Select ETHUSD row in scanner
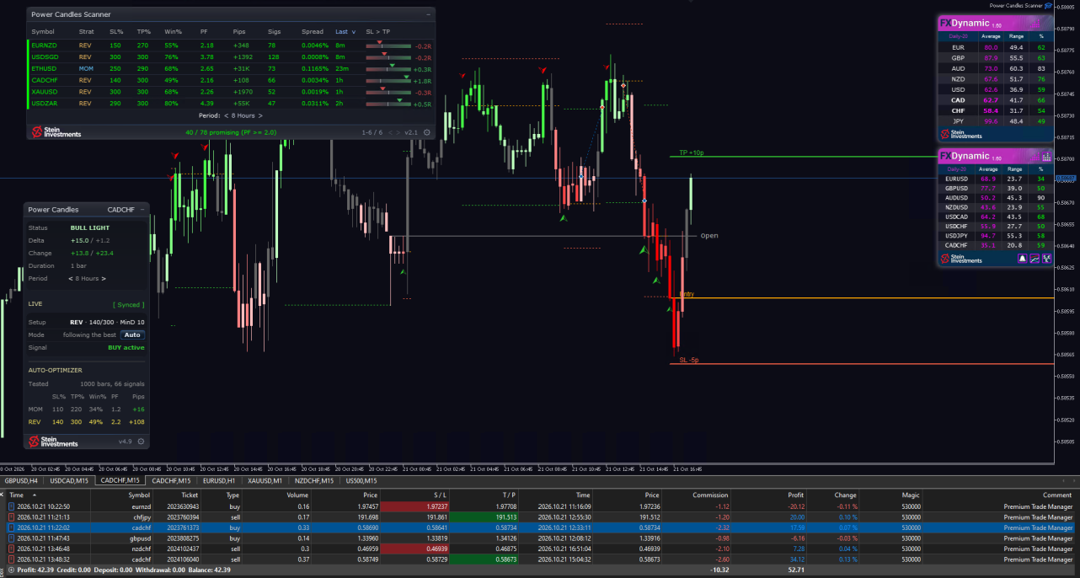The height and width of the screenshot is (578, 1080). 231,68
